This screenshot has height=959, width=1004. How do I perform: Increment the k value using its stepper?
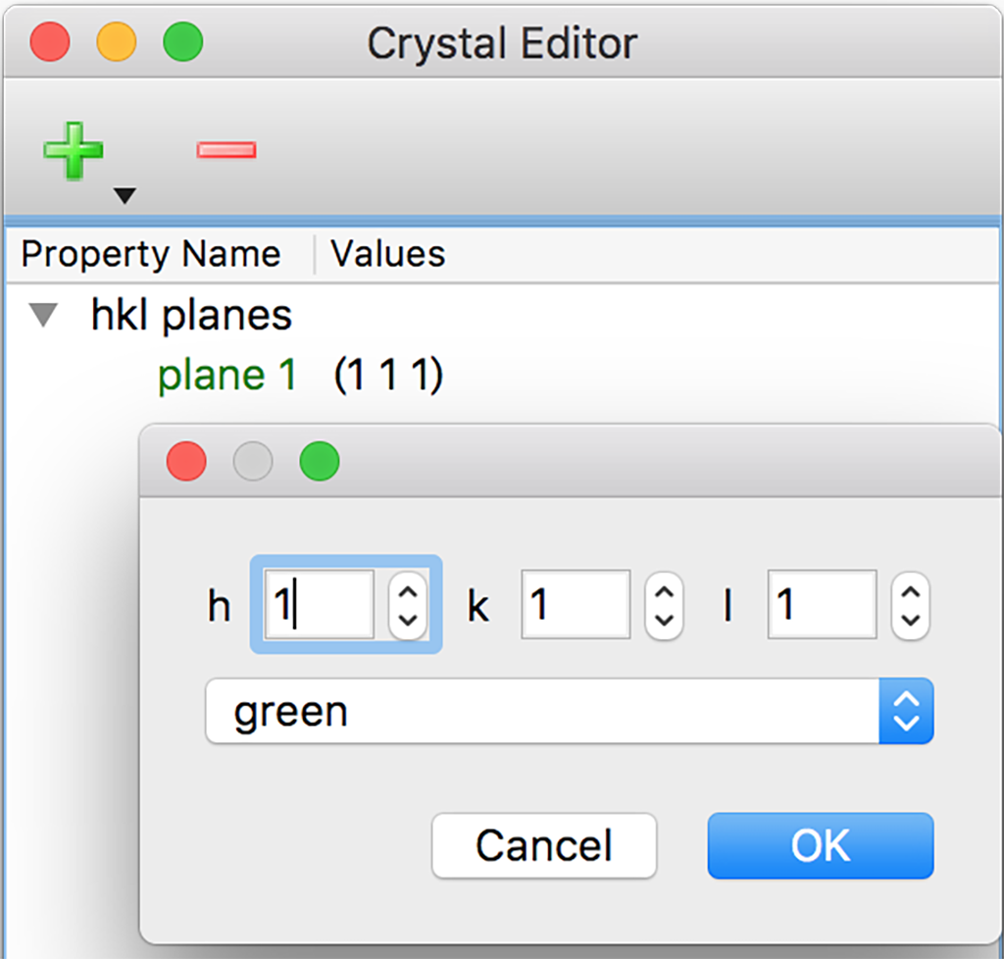pos(664,591)
